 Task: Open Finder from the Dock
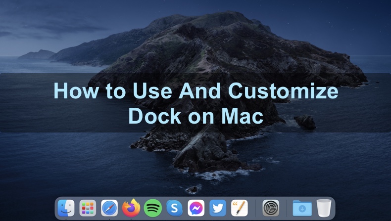(x=66, y=208)
